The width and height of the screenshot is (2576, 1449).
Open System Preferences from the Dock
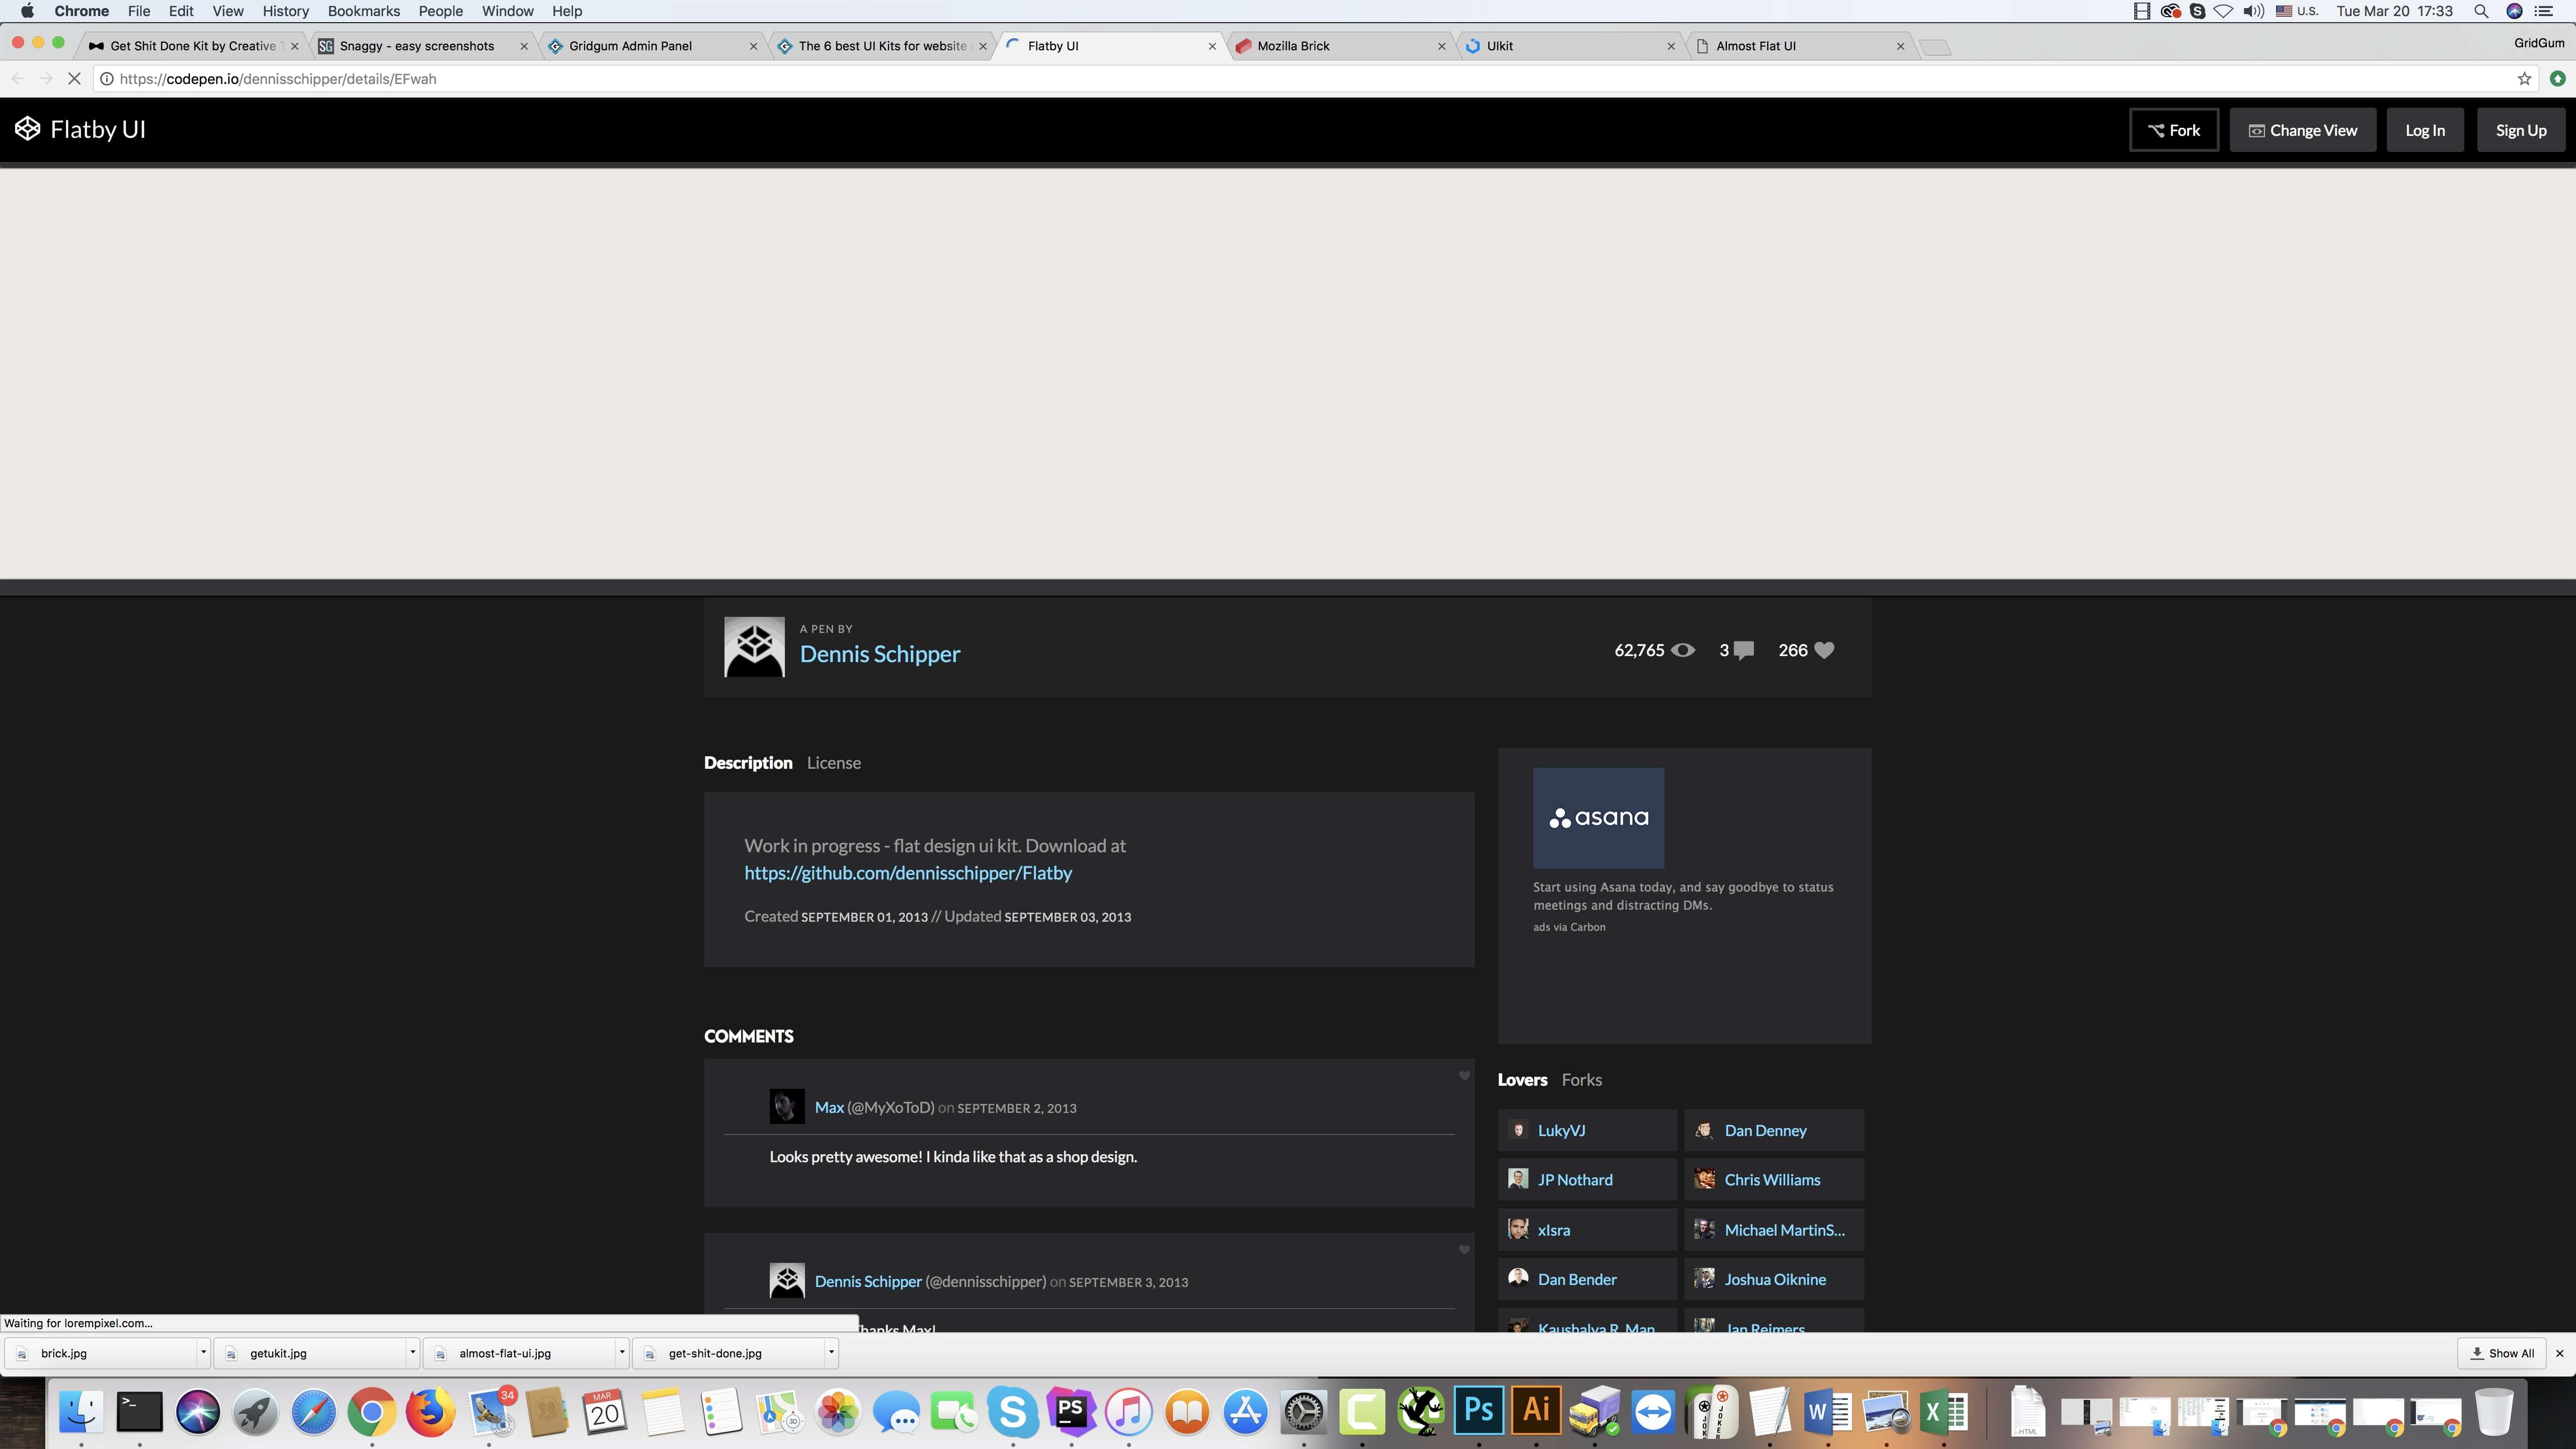click(1304, 1412)
